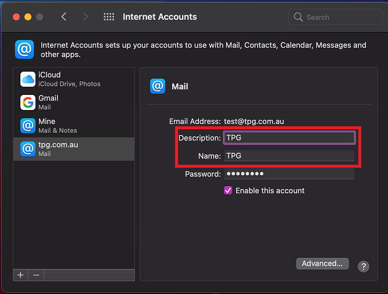Click the iCloud cloud icon

[x=28, y=79]
